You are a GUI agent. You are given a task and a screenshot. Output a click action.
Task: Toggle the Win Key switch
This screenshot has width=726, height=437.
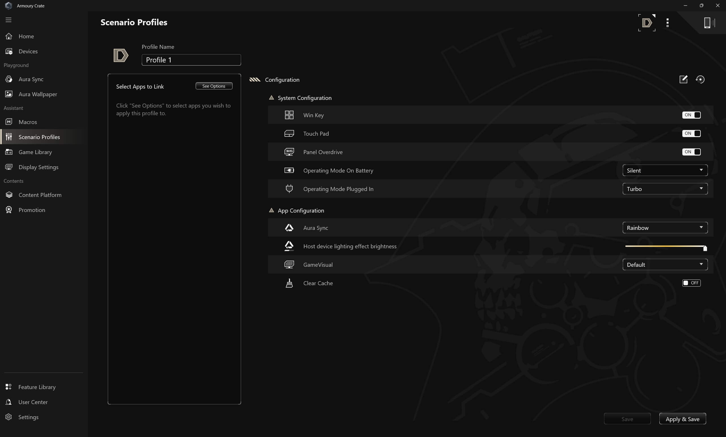tap(691, 115)
